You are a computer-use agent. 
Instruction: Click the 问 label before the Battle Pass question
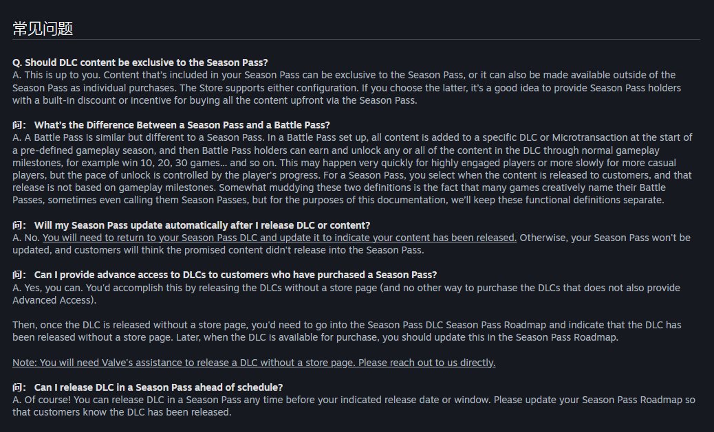[19, 125]
